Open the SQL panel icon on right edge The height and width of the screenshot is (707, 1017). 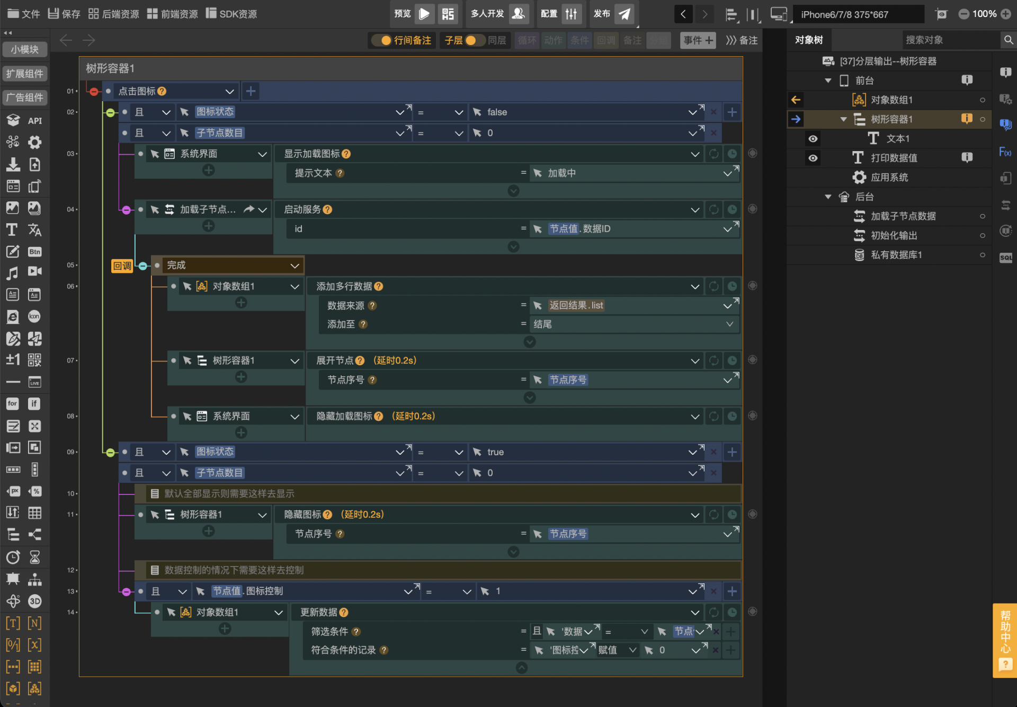(x=1005, y=258)
